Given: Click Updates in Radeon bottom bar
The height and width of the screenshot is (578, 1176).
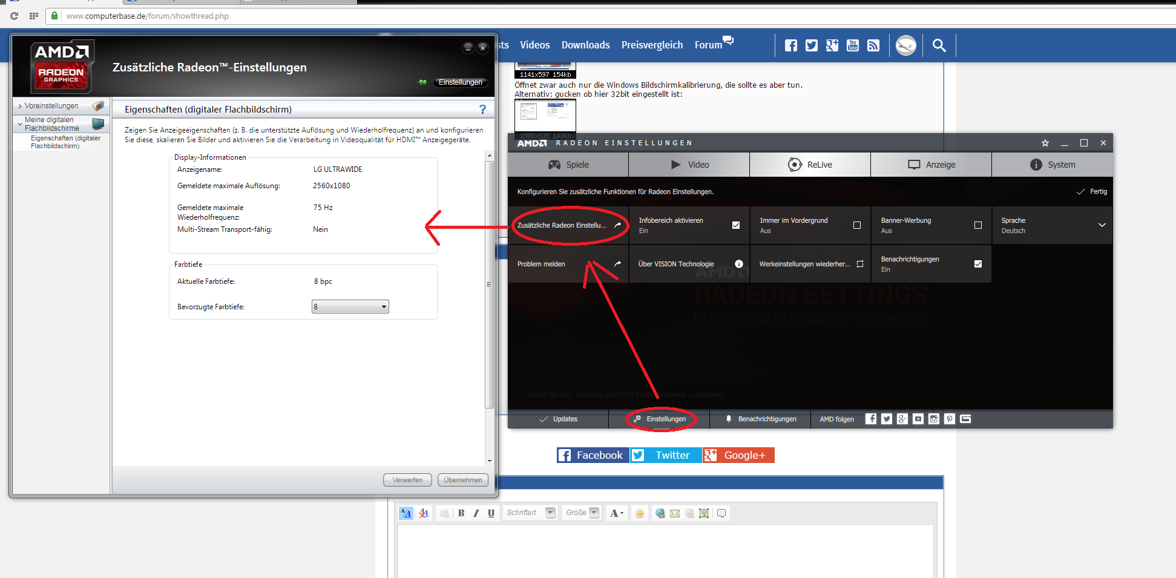Looking at the screenshot, I should pos(558,419).
